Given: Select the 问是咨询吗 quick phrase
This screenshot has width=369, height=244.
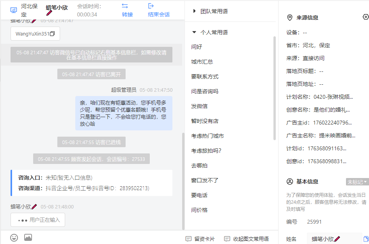Looking at the screenshot, I should [x=205, y=91].
